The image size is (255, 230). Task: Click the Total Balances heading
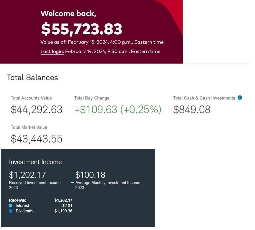[x=32, y=78]
